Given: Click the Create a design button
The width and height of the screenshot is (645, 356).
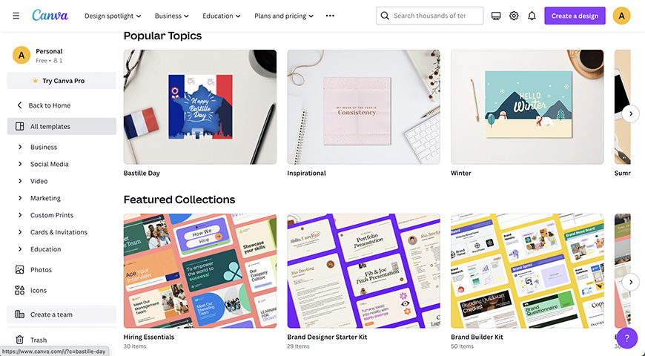Looking at the screenshot, I should coord(575,16).
